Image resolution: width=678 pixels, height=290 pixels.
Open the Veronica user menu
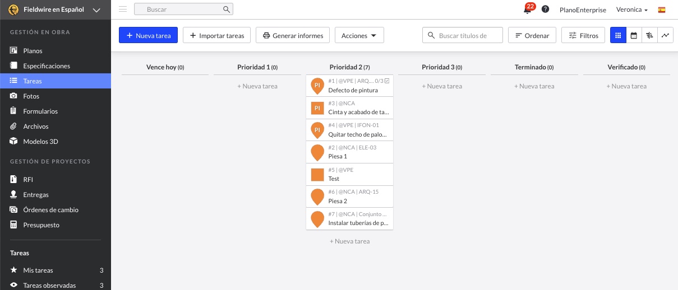coord(632,10)
